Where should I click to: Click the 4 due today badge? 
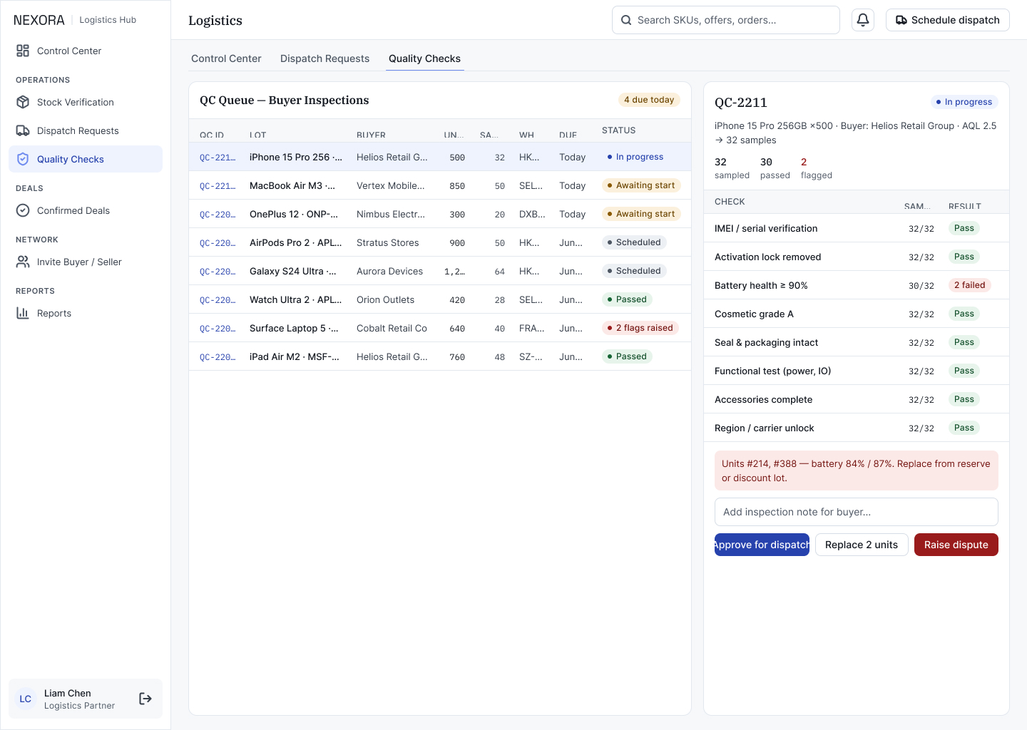[x=649, y=100]
